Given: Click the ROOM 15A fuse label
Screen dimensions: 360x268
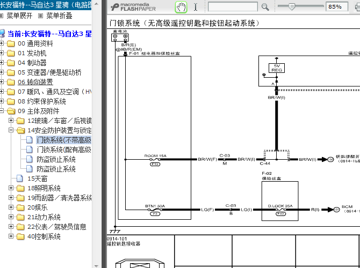Looking at the screenshot, I should tap(155, 156).
